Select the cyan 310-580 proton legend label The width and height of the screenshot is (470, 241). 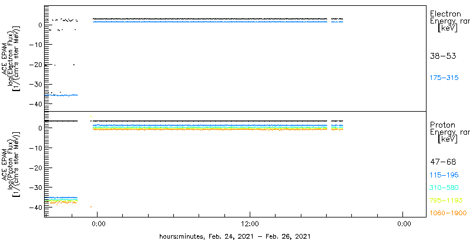(x=444, y=188)
